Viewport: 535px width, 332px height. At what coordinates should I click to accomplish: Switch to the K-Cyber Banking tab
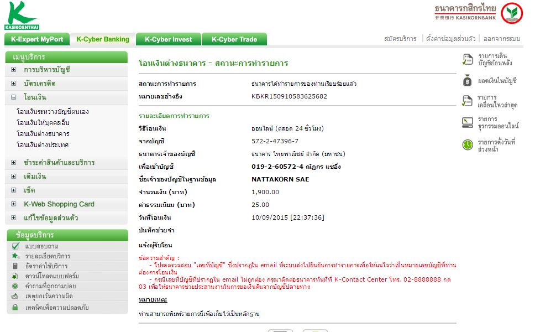coord(103,39)
